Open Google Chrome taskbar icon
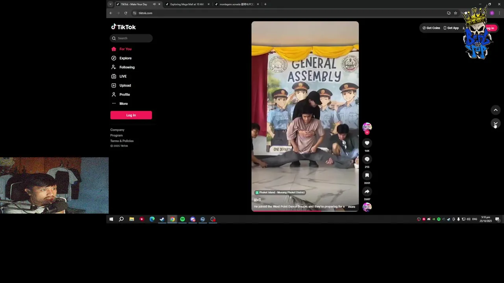The height and width of the screenshot is (283, 504). tap(172, 219)
